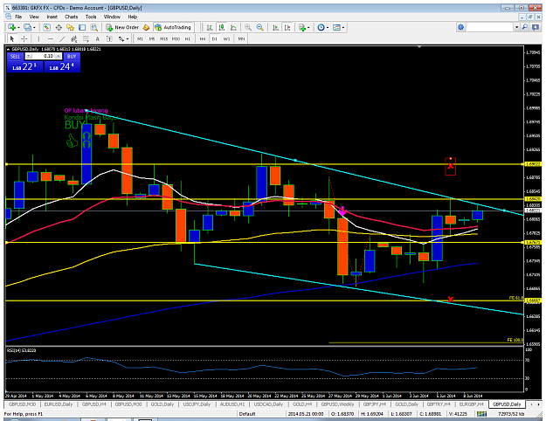Toggle the Navigator panel icon
Viewport: 546px width, 421px height.
point(71,27)
